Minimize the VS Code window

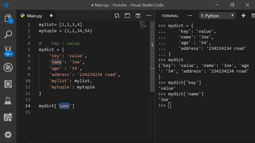click(x=217, y=5)
